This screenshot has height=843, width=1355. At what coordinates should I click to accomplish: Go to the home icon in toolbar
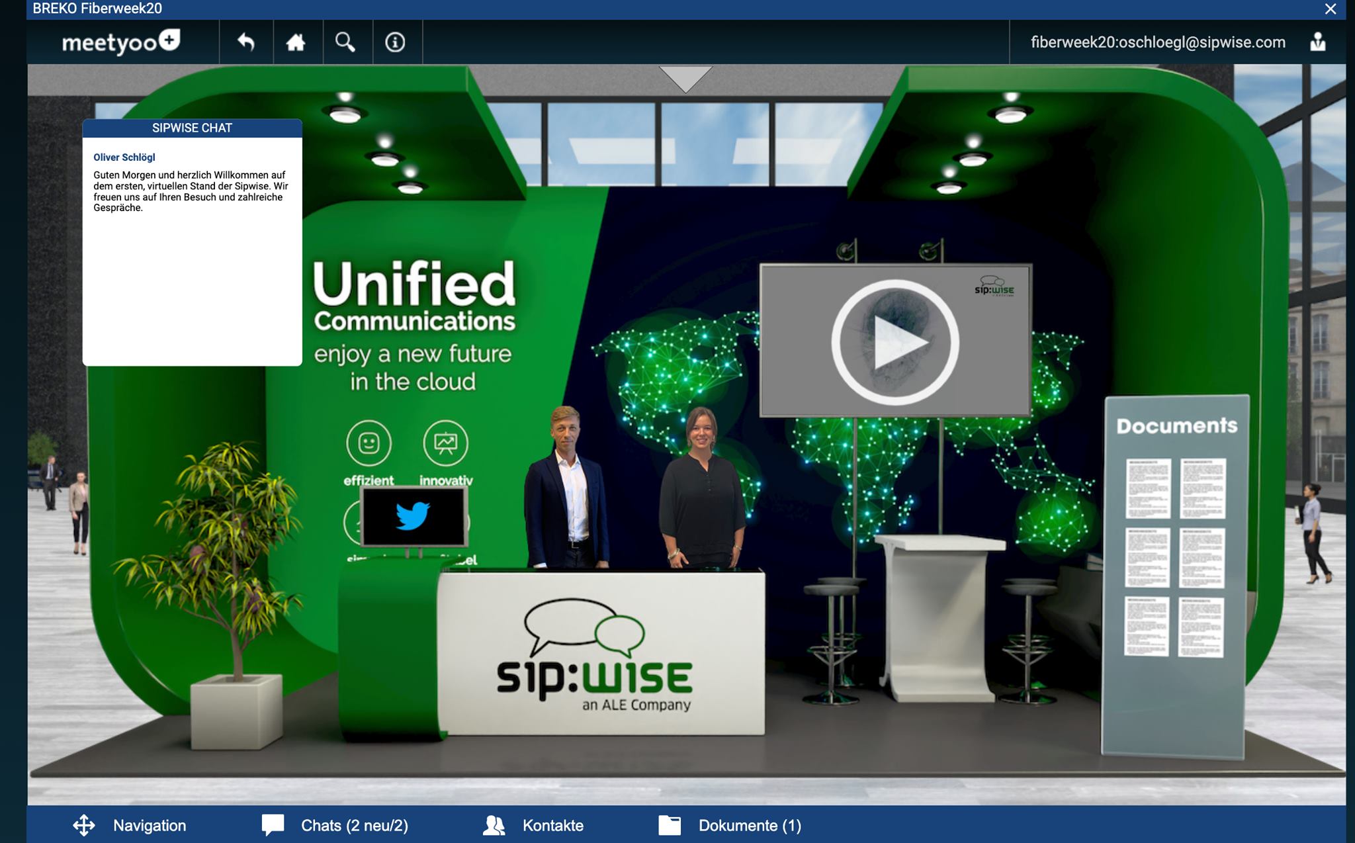coord(296,42)
